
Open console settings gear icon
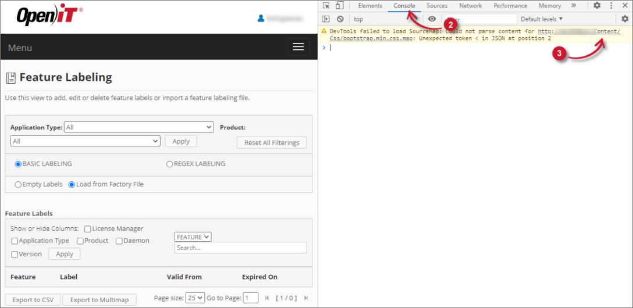click(625, 19)
